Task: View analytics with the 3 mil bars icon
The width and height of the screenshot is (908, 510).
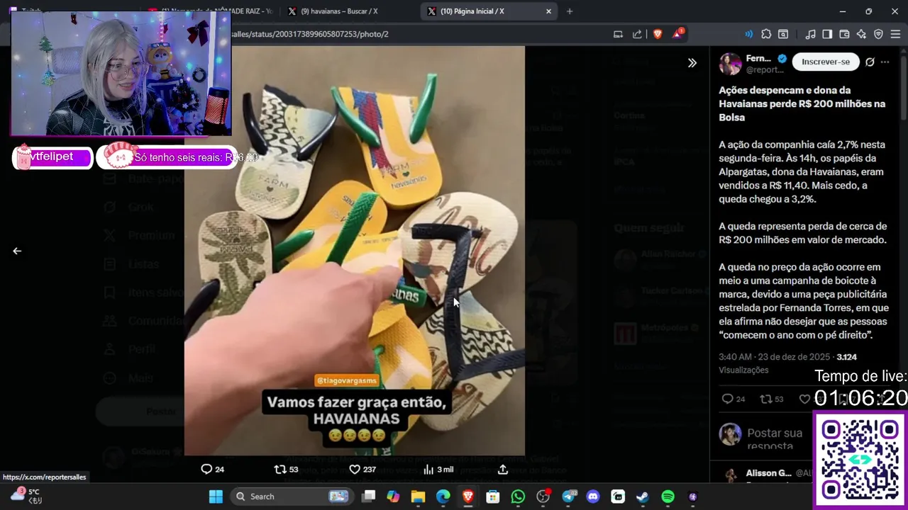Action: coord(438,469)
